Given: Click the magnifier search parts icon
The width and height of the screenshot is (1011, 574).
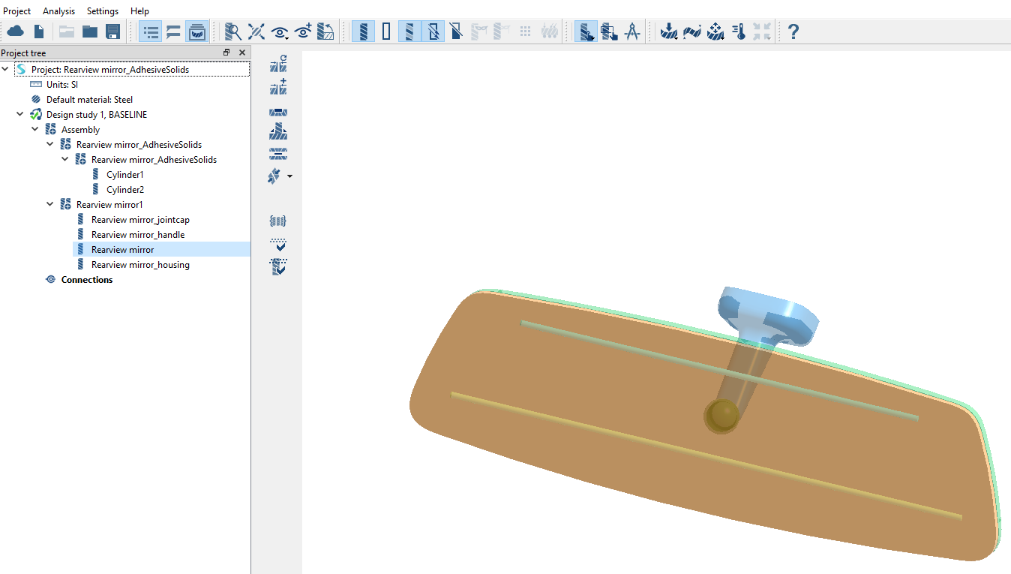Looking at the screenshot, I should tap(233, 32).
